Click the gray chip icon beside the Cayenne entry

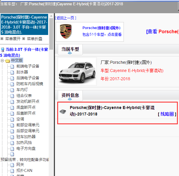(x=63, y=111)
